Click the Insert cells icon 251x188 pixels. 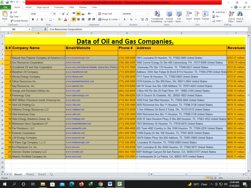189,14
